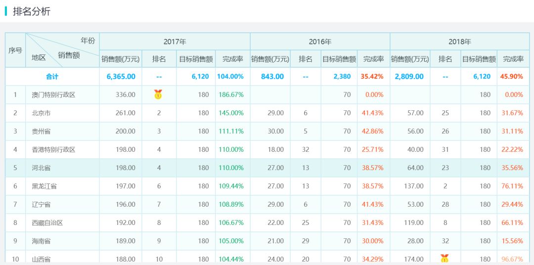The height and width of the screenshot is (265, 534).
Task: Select the 北京市 region cell
Action: 41,113
